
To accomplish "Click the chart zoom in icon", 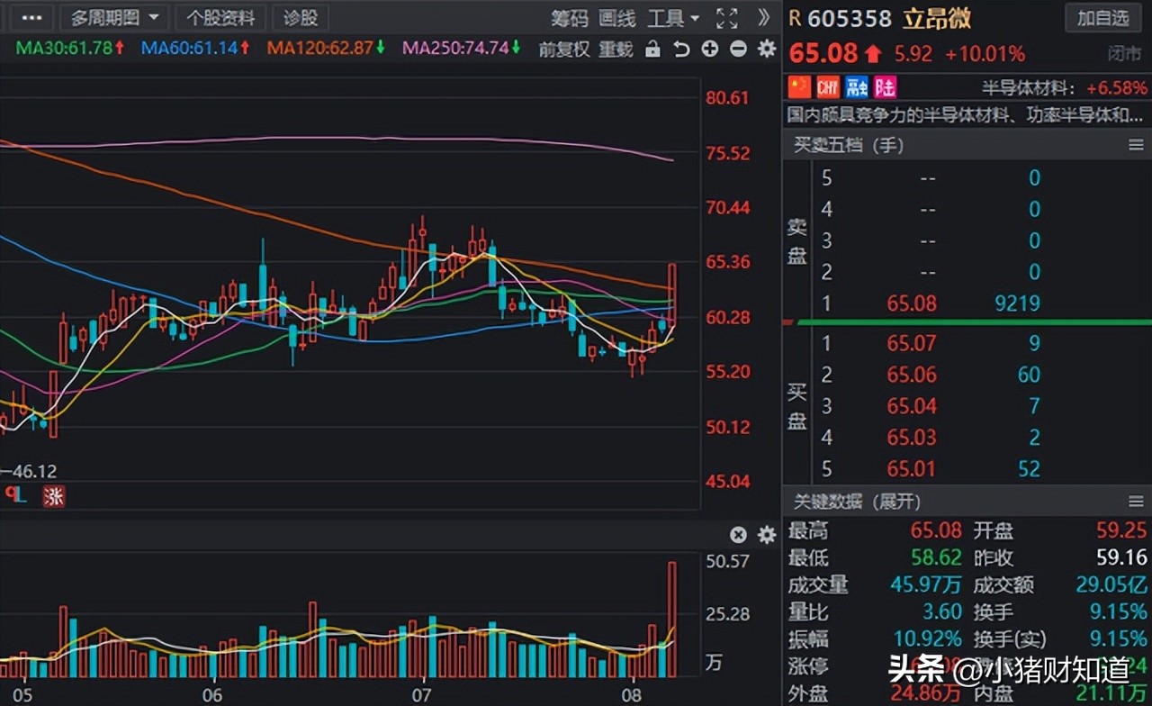I will coord(709,50).
